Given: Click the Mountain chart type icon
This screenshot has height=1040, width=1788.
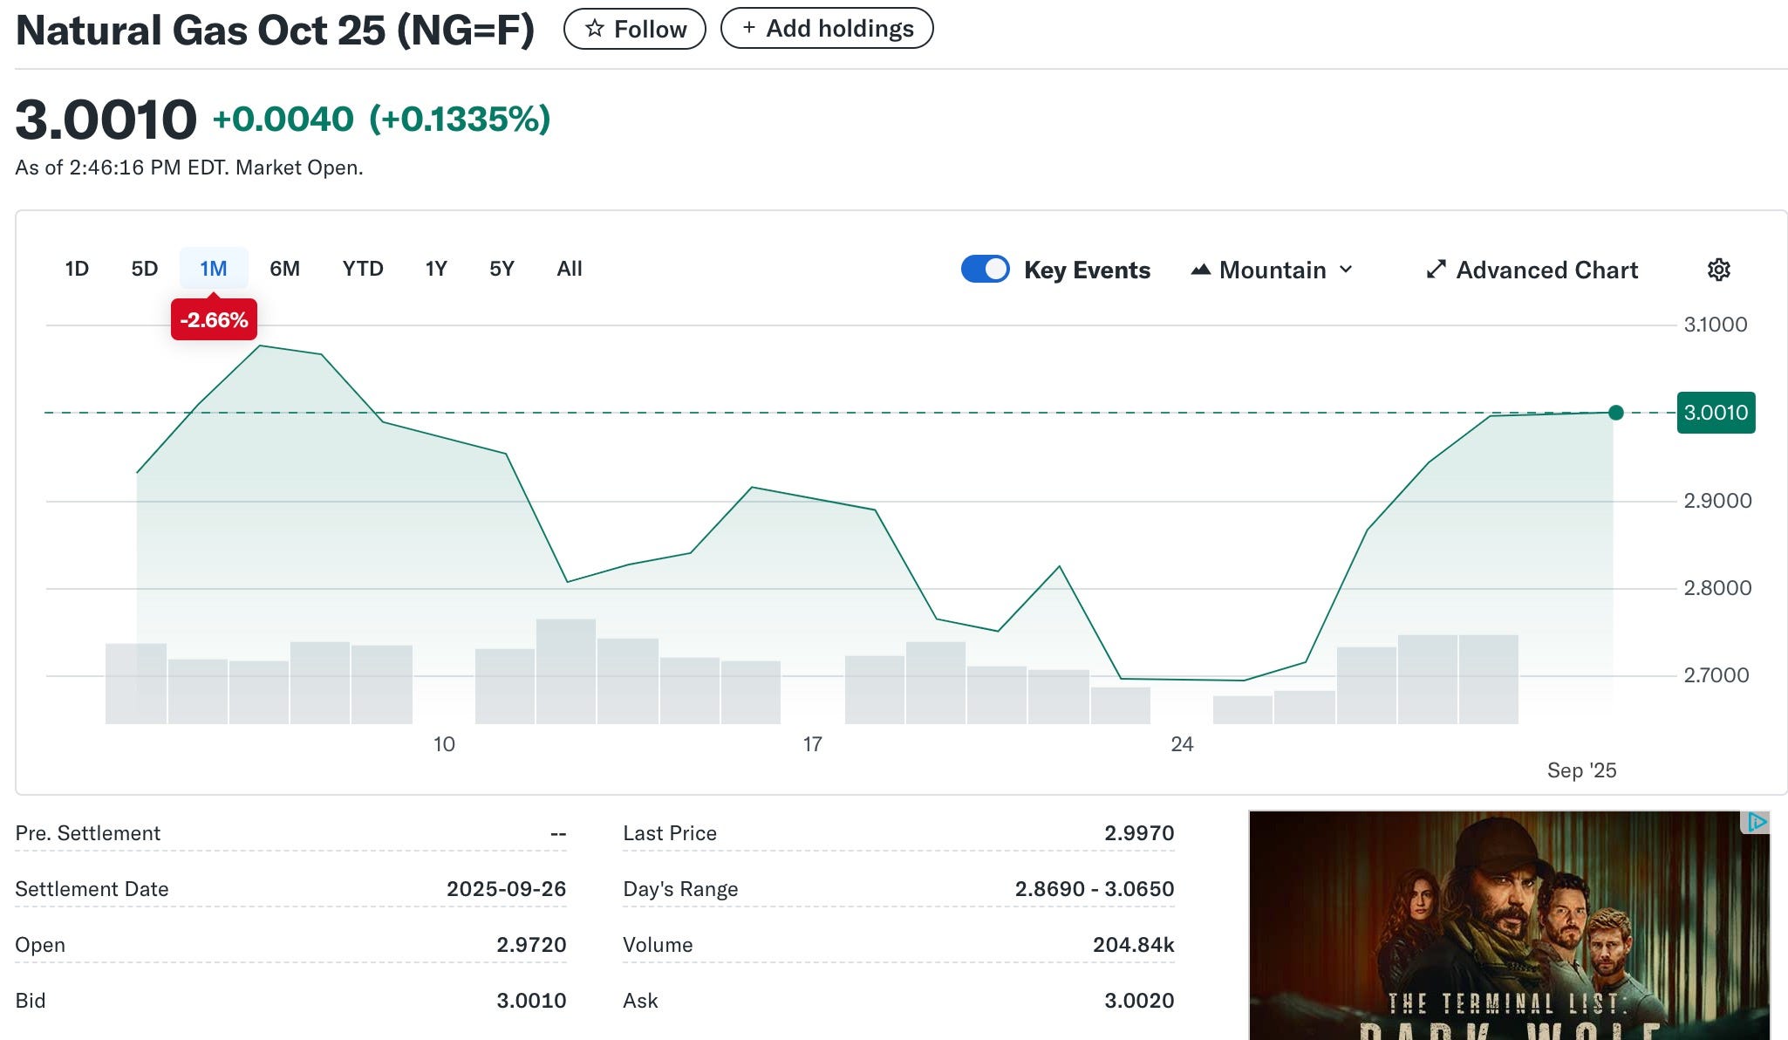Looking at the screenshot, I should click(1201, 270).
